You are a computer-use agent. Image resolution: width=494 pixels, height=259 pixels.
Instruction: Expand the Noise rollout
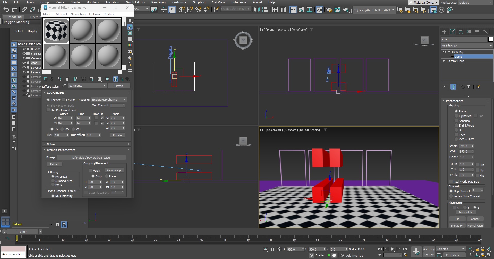[50, 144]
